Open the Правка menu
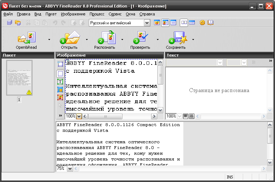 tap(24, 14)
